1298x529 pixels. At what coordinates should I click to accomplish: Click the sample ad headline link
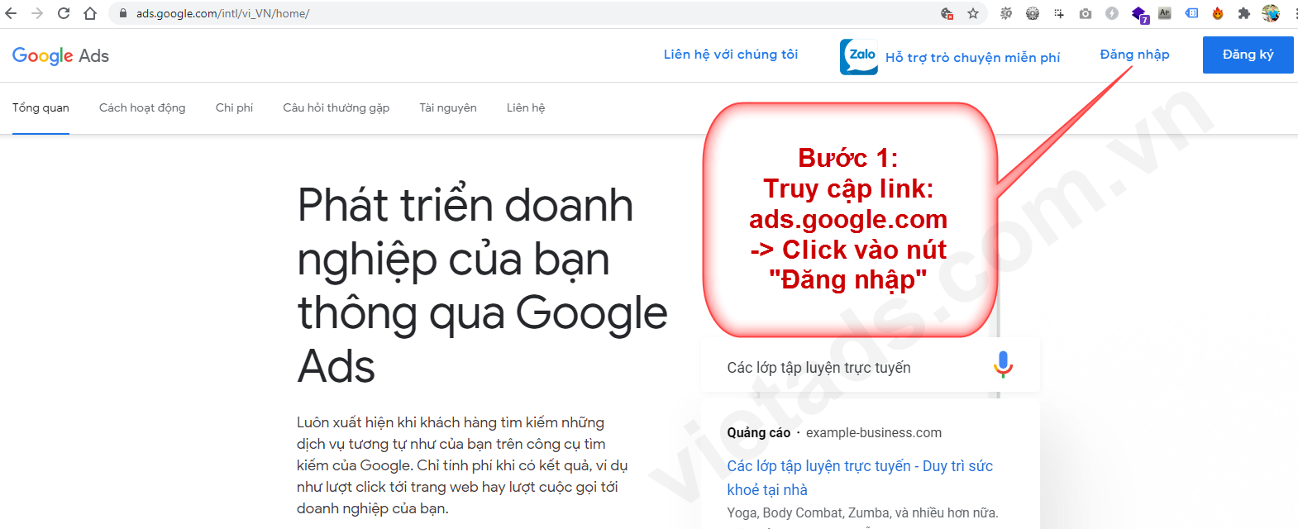(860, 478)
